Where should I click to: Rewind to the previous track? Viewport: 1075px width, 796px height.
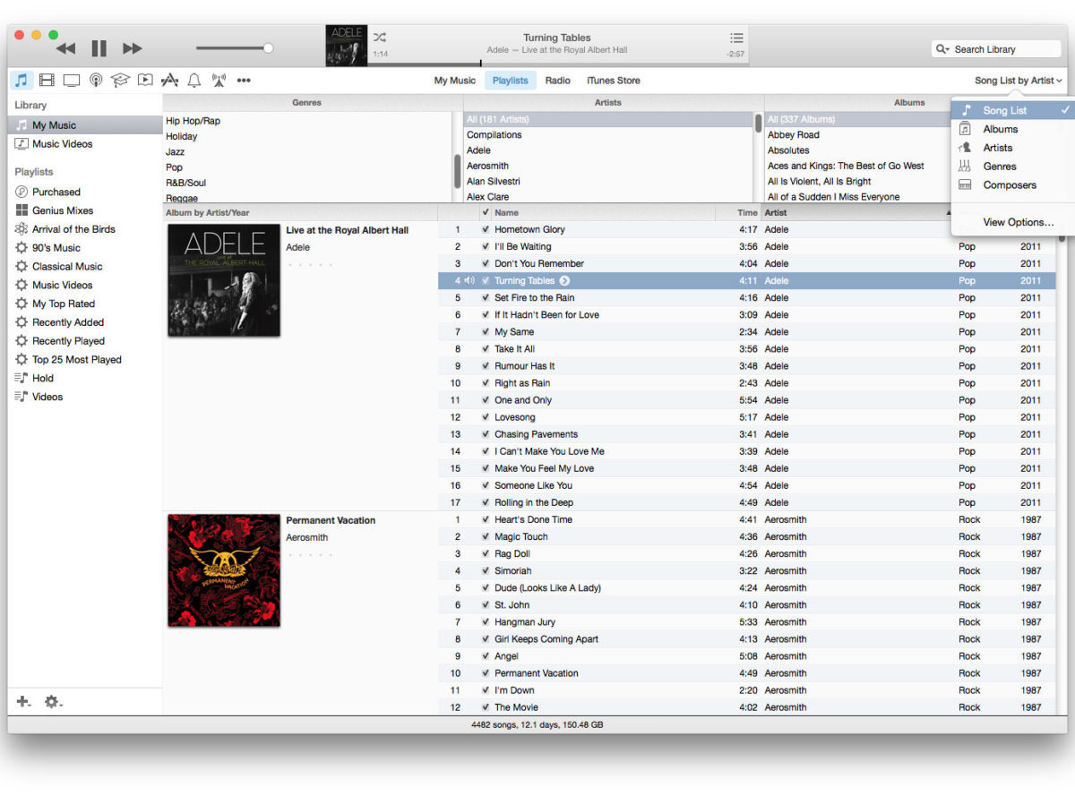click(x=65, y=48)
